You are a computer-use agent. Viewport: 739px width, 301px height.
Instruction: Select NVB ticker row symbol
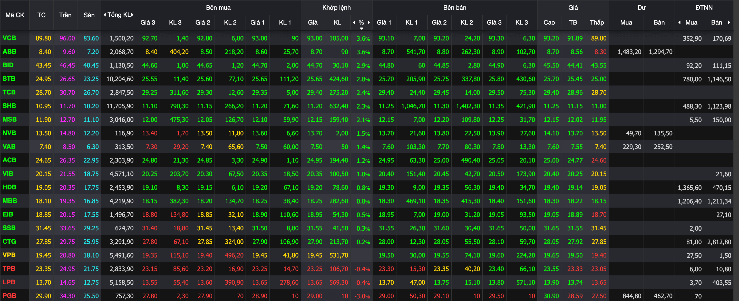[x=9, y=133]
